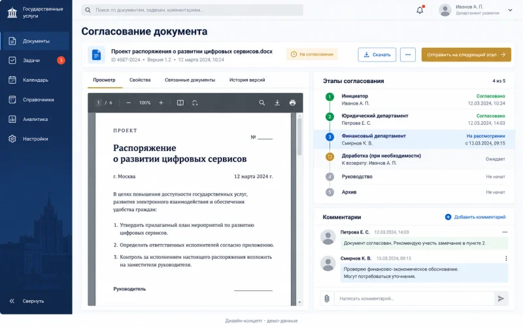
Task: Click the user avatar in the header
Action: coord(445,10)
